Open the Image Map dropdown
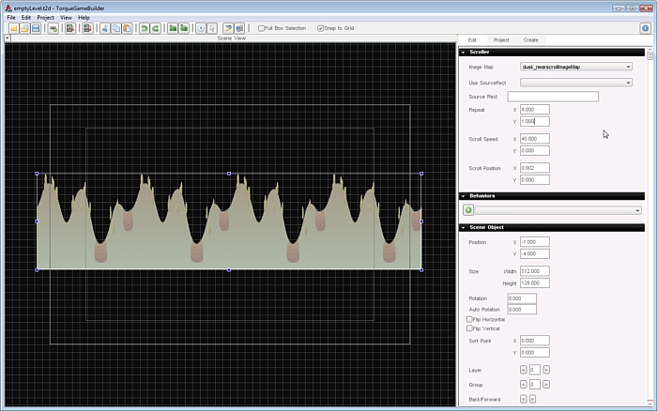The image size is (657, 411). click(576, 67)
